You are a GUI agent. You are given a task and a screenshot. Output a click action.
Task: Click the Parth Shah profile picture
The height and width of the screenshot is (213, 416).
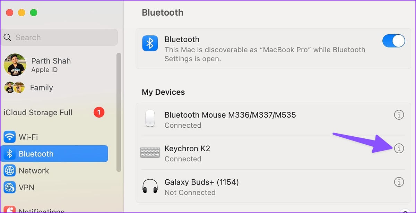click(x=15, y=65)
